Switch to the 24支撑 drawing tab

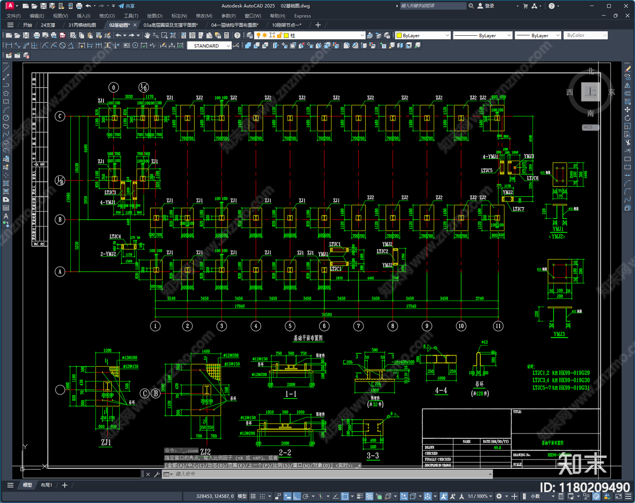point(48,25)
